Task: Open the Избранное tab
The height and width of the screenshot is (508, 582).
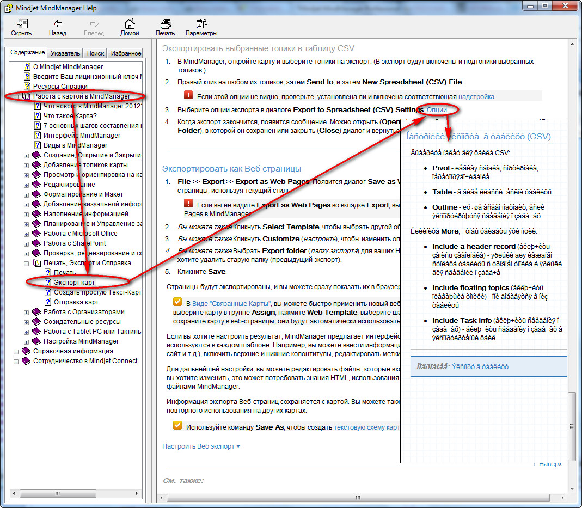Action: 125,53
